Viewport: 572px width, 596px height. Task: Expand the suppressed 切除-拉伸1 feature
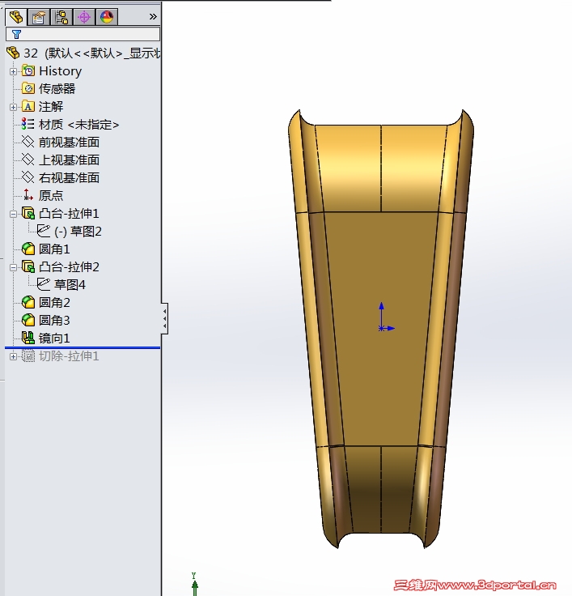tap(13, 357)
